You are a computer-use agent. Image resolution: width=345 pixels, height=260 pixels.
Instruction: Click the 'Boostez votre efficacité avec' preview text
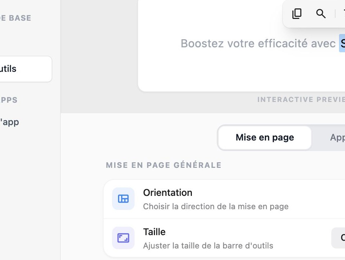tap(258, 43)
